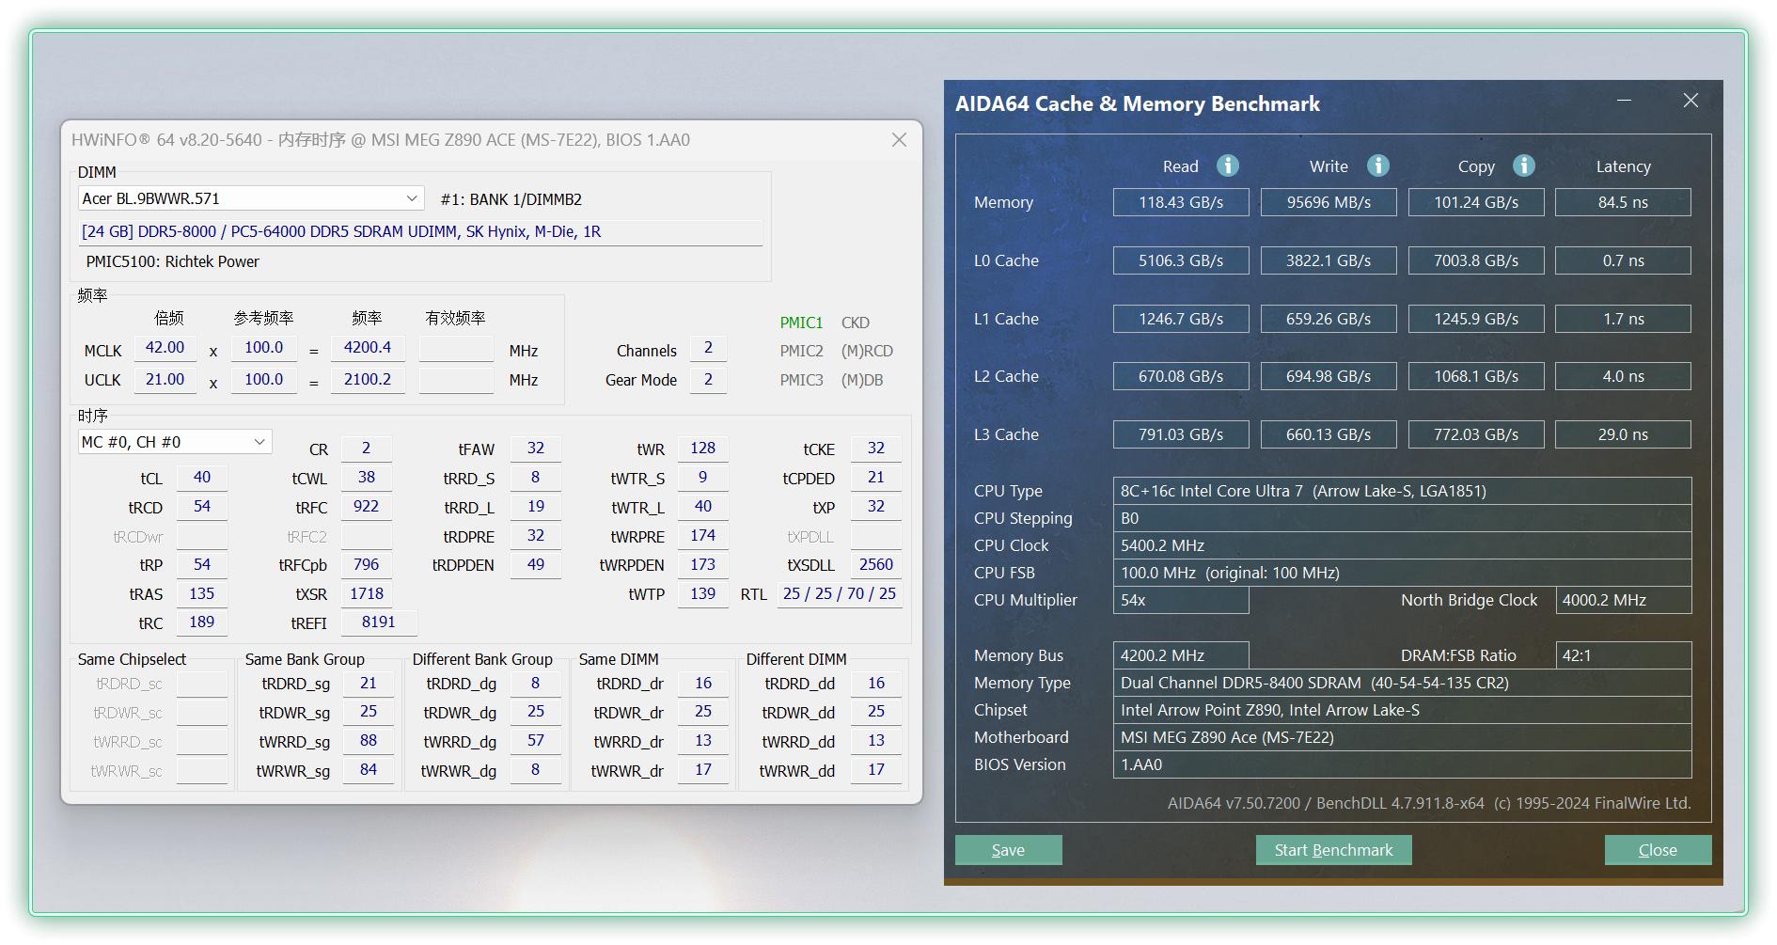Click the UCLK multiplier value 21.00
Screen dimensions: 1777x945
pos(165,380)
